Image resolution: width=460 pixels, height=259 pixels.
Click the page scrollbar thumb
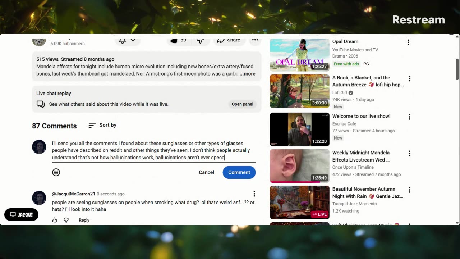coord(457,69)
